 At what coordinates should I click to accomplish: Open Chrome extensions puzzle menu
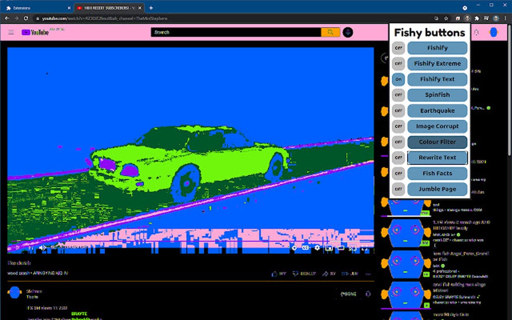[x=477, y=18]
